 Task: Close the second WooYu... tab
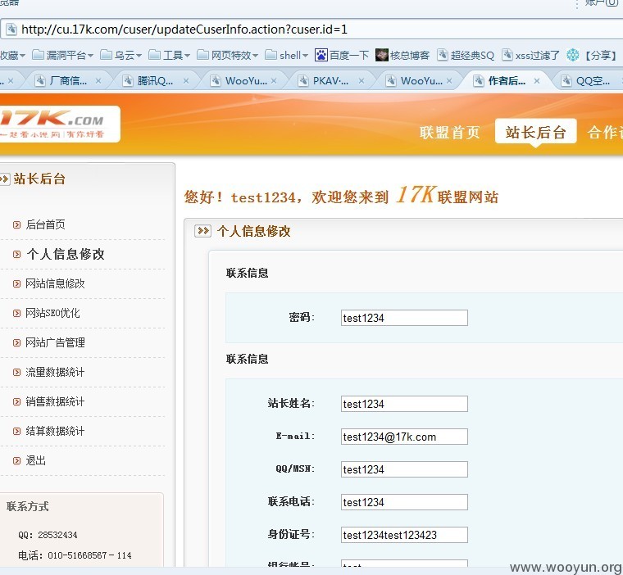click(x=449, y=81)
